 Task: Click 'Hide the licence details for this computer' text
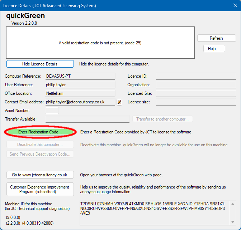click(114, 64)
